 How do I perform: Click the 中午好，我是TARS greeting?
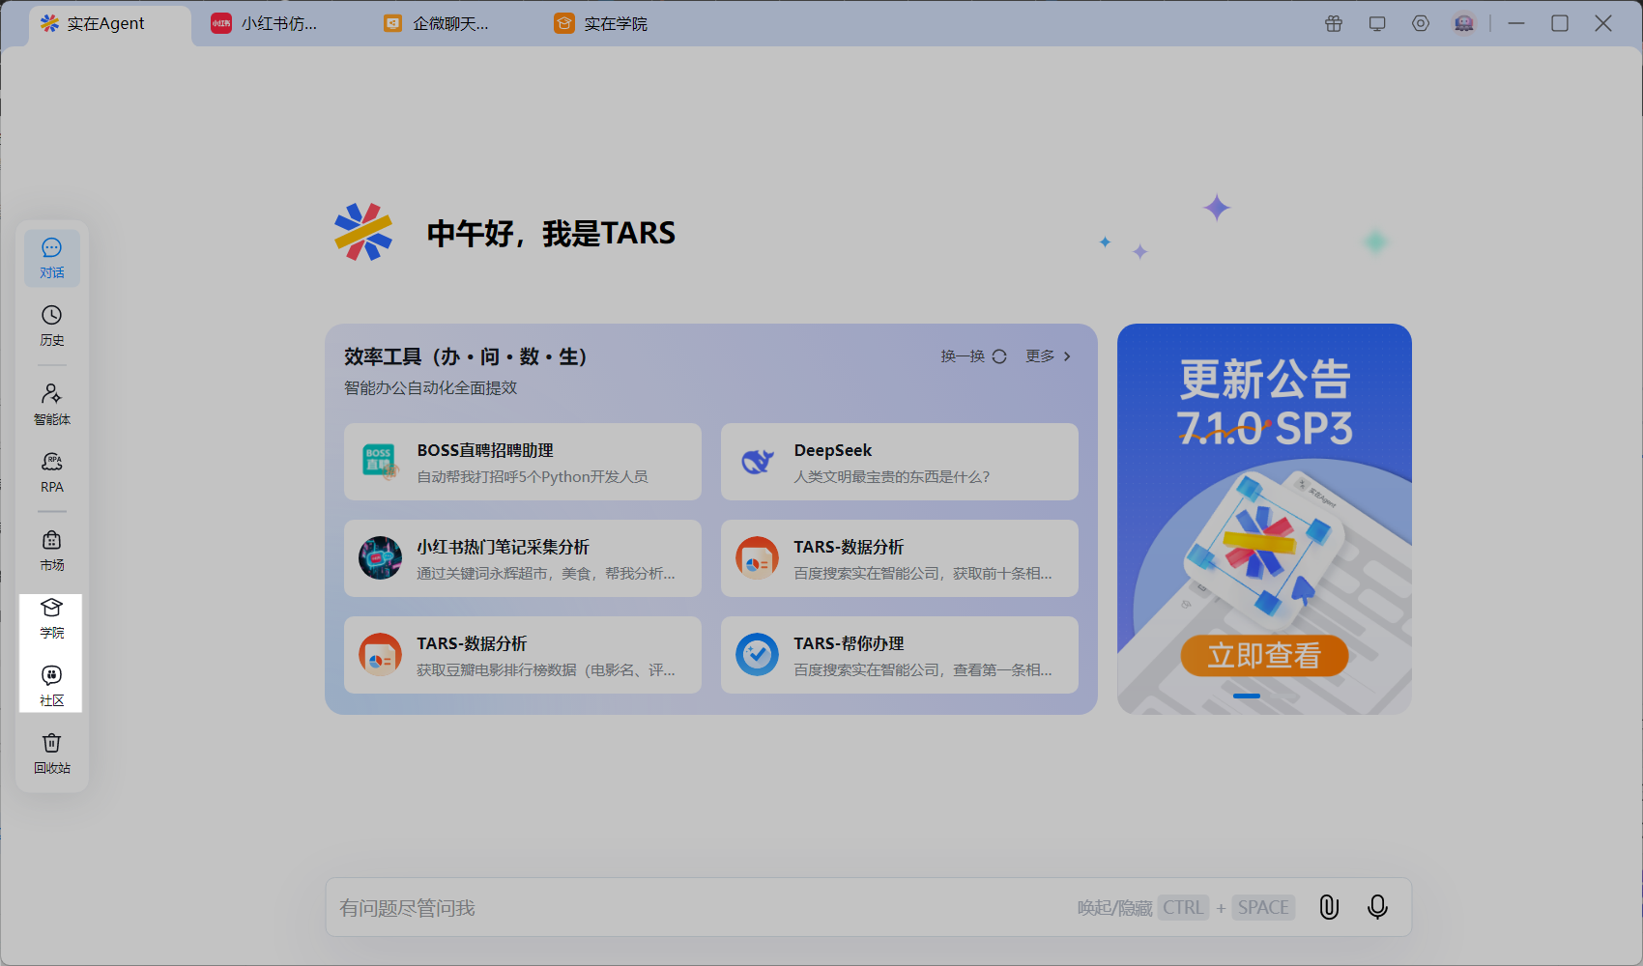click(551, 233)
